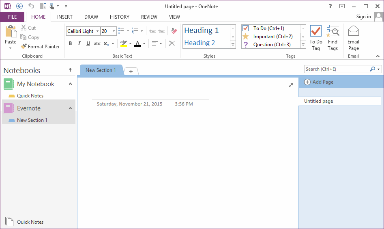384x229 pixels.
Task: Clear all formatting with eraser icon
Action: 174,31
